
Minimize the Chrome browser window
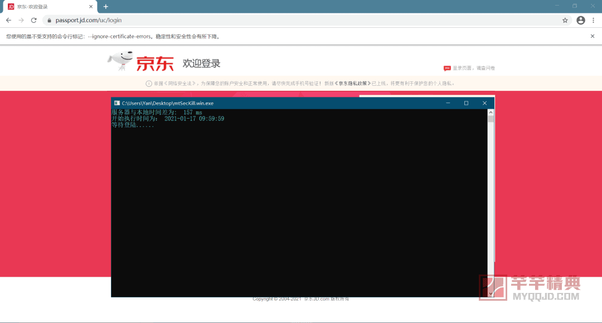point(557,6)
